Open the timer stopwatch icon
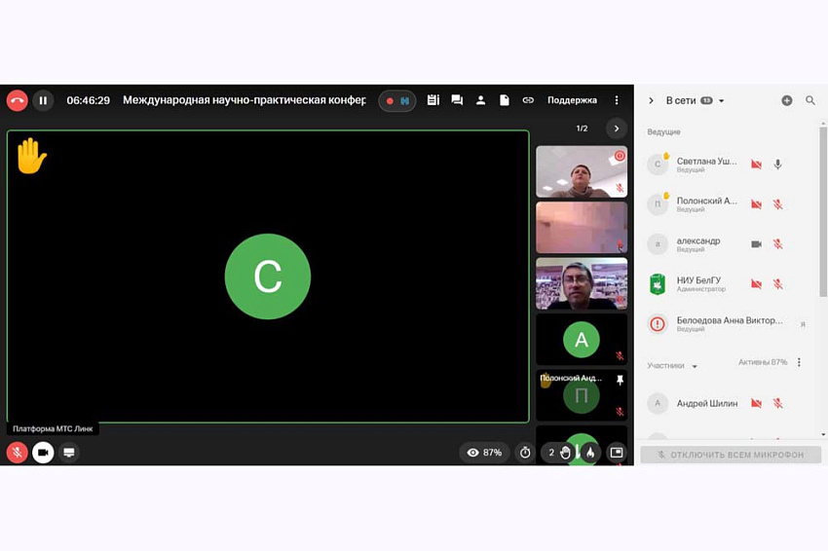828x551 pixels. (x=526, y=453)
